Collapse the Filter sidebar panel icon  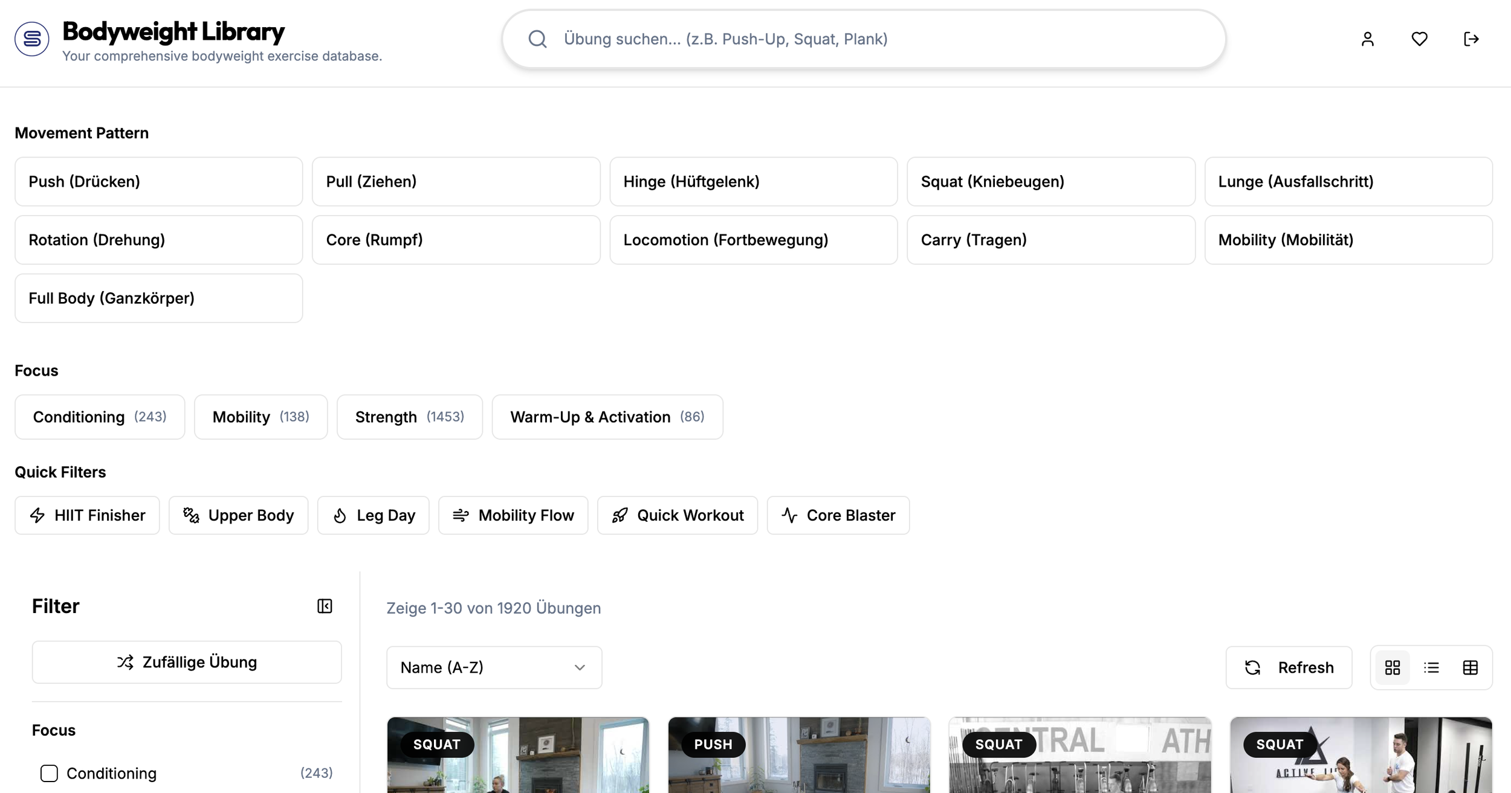pyautogui.click(x=325, y=606)
